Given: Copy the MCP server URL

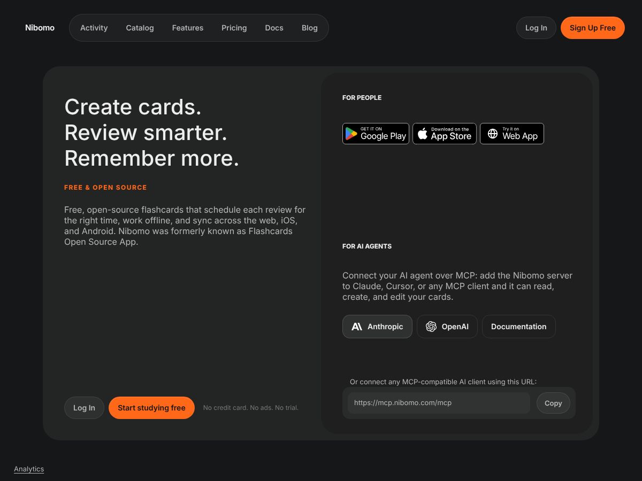Looking at the screenshot, I should click(553, 403).
